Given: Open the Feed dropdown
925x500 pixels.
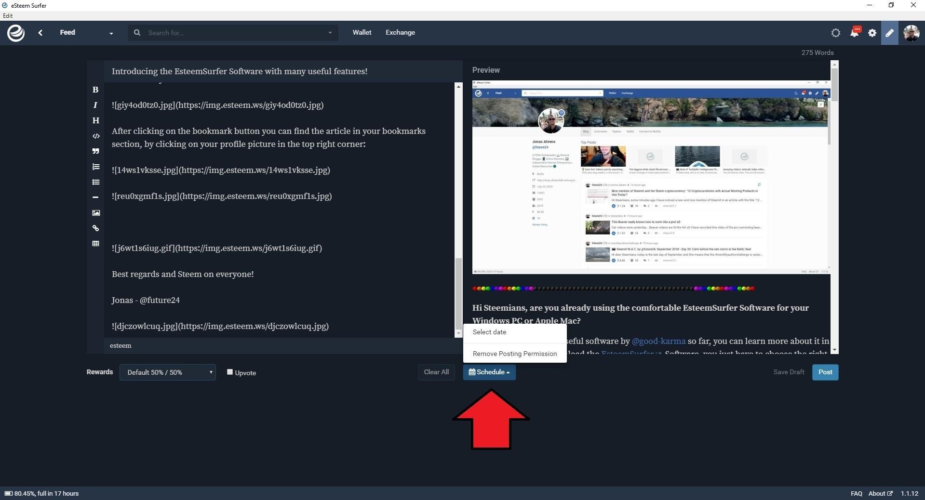Looking at the screenshot, I should [x=86, y=33].
